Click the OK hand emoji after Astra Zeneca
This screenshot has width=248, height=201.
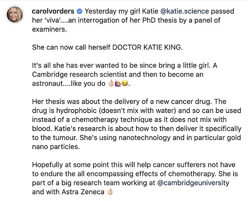click(110, 192)
